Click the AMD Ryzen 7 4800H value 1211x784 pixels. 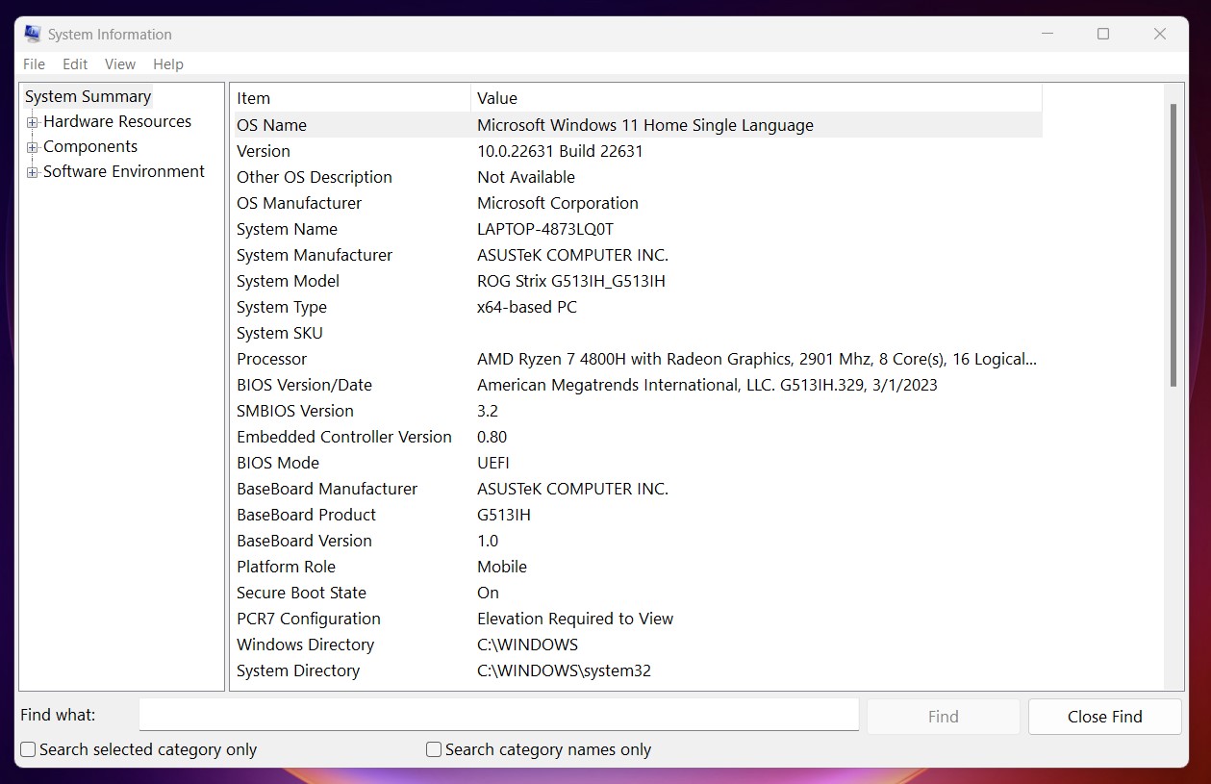tap(757, 359)
